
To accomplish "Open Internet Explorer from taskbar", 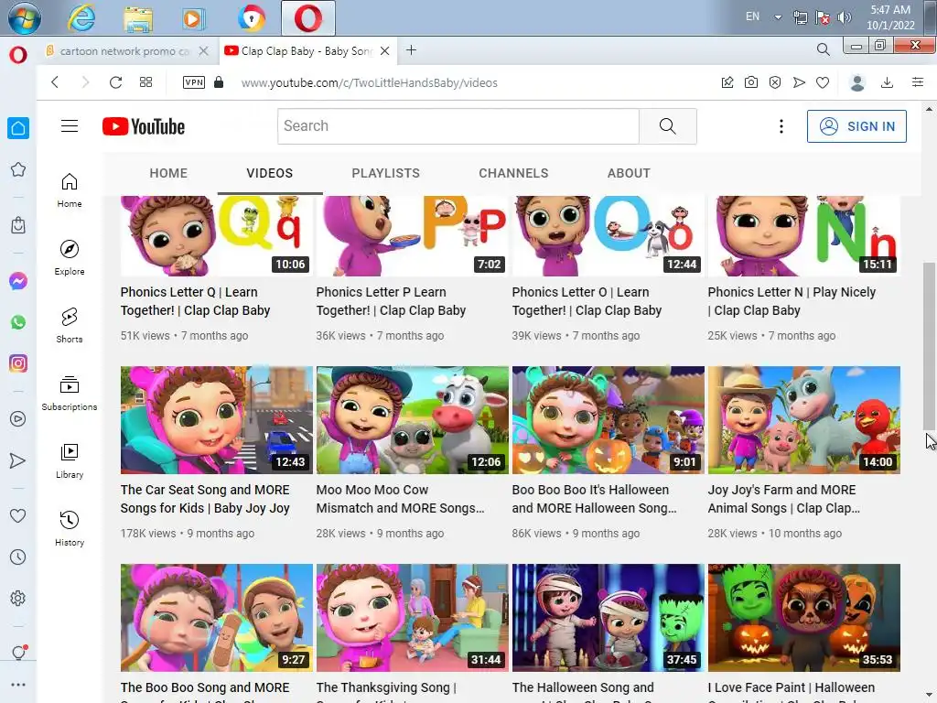I will click(81, 18).
